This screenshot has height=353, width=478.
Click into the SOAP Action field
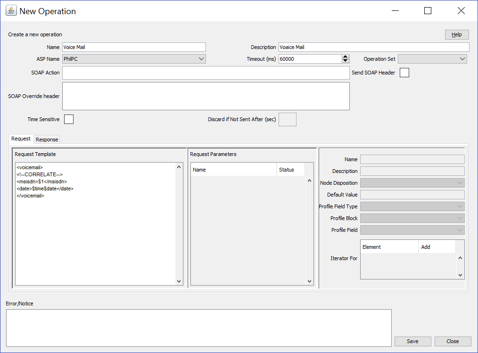pyautogui.click(x=206, y=73)
